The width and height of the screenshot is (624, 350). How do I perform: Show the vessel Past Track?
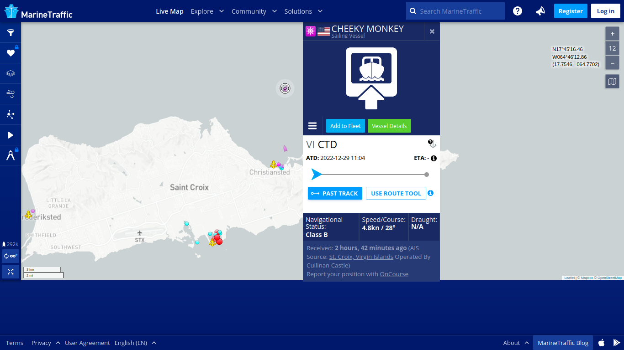coord(335,193)
